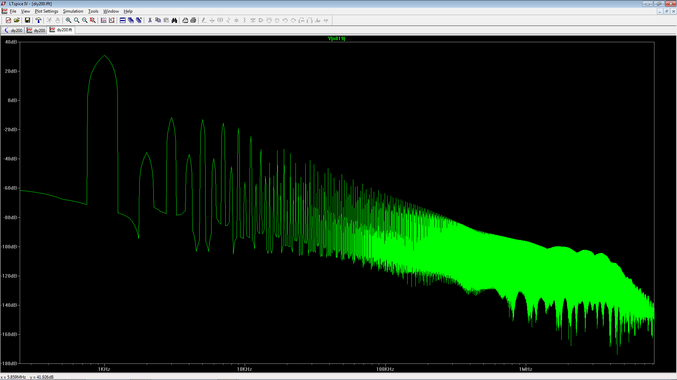Minimize the inner document window

pyautogui.click(x=659, y=11)
